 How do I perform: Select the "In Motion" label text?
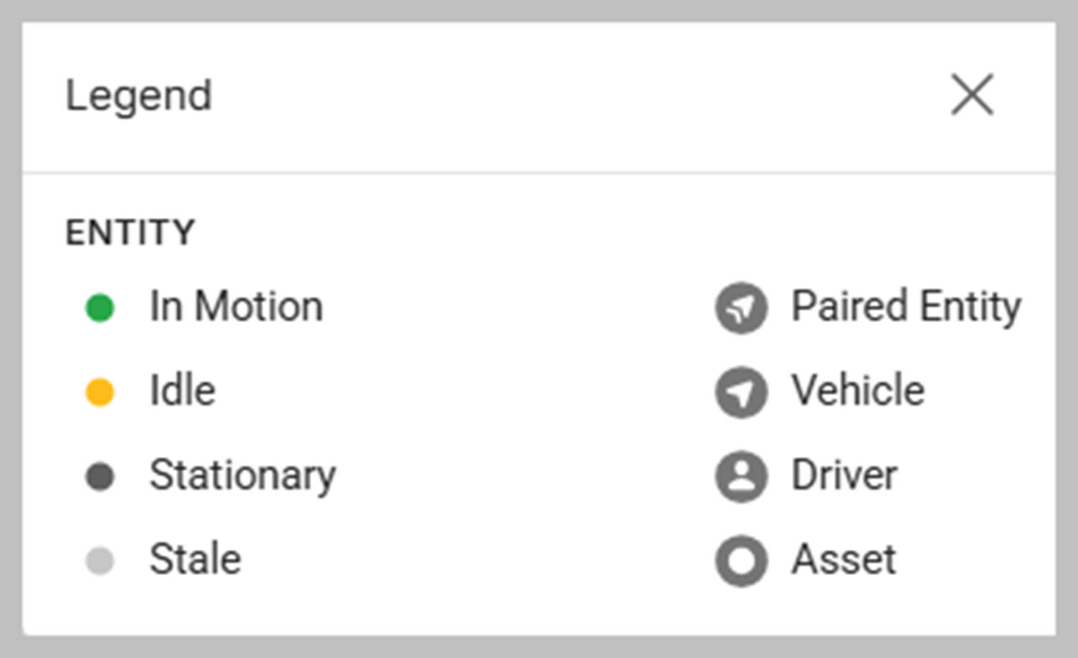pos(236,307)
